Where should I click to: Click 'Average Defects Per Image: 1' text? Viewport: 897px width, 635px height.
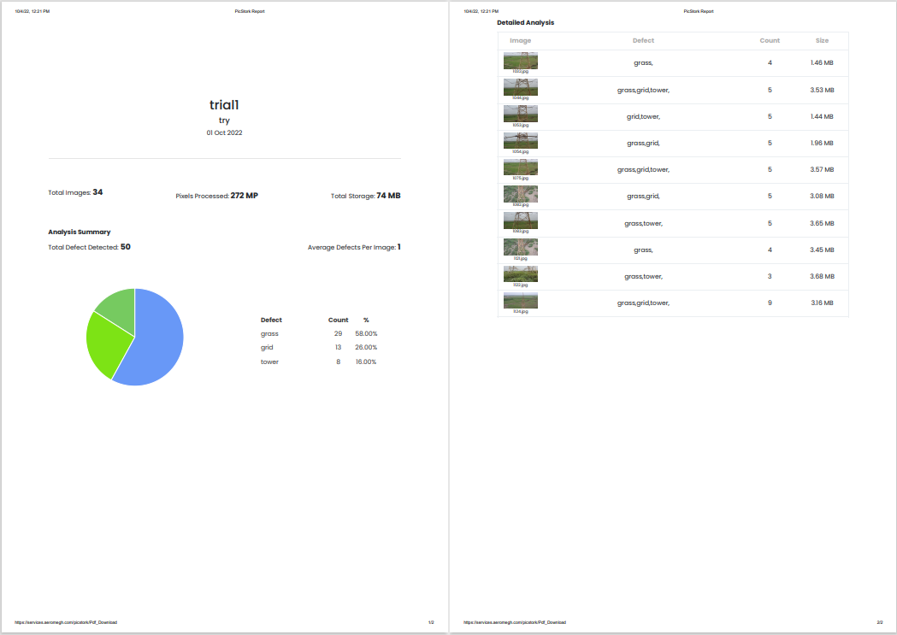(x=354, y=247)
